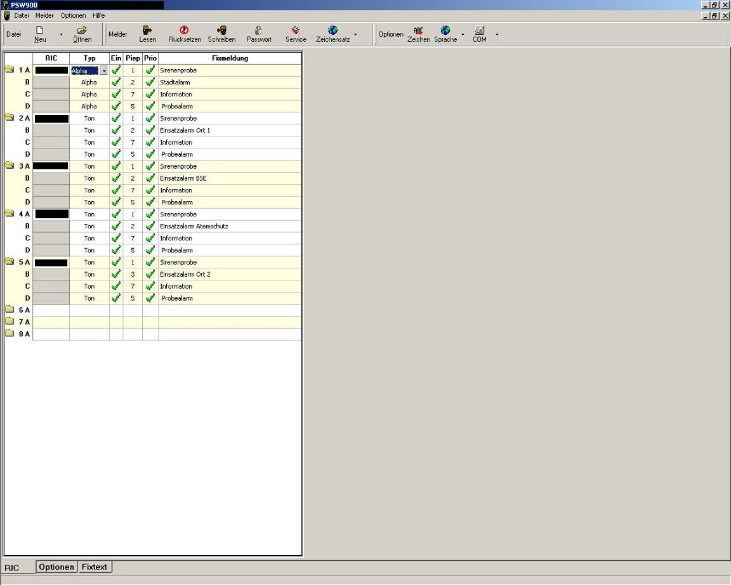The height and width of the screenshot is (585, 731).
Task: Expand the dropdown arrow beside the Neu icon
Action: [x=62, y=35]
